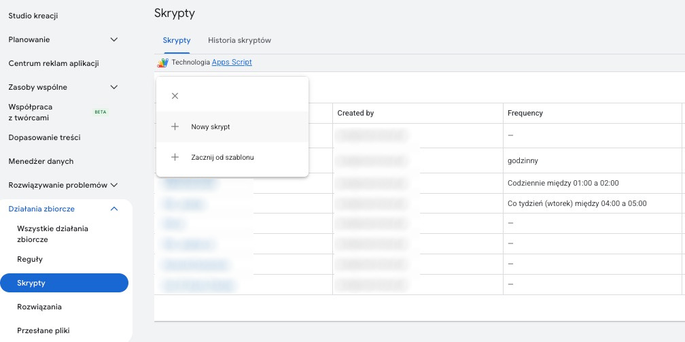Viewport: 685px width, 342px height.
Task: Collapse the Działania zbiorcze section
Action: 114,209
